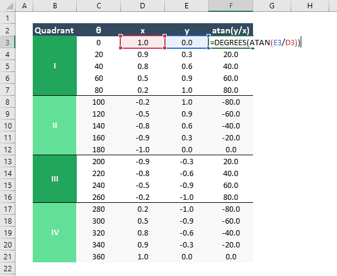
Task: Click cell E3 containing 0.0
Action: 186,42
